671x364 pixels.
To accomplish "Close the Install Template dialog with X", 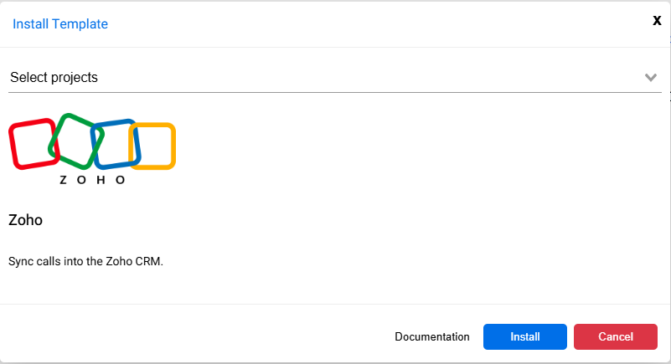I will tap(657, 21).
